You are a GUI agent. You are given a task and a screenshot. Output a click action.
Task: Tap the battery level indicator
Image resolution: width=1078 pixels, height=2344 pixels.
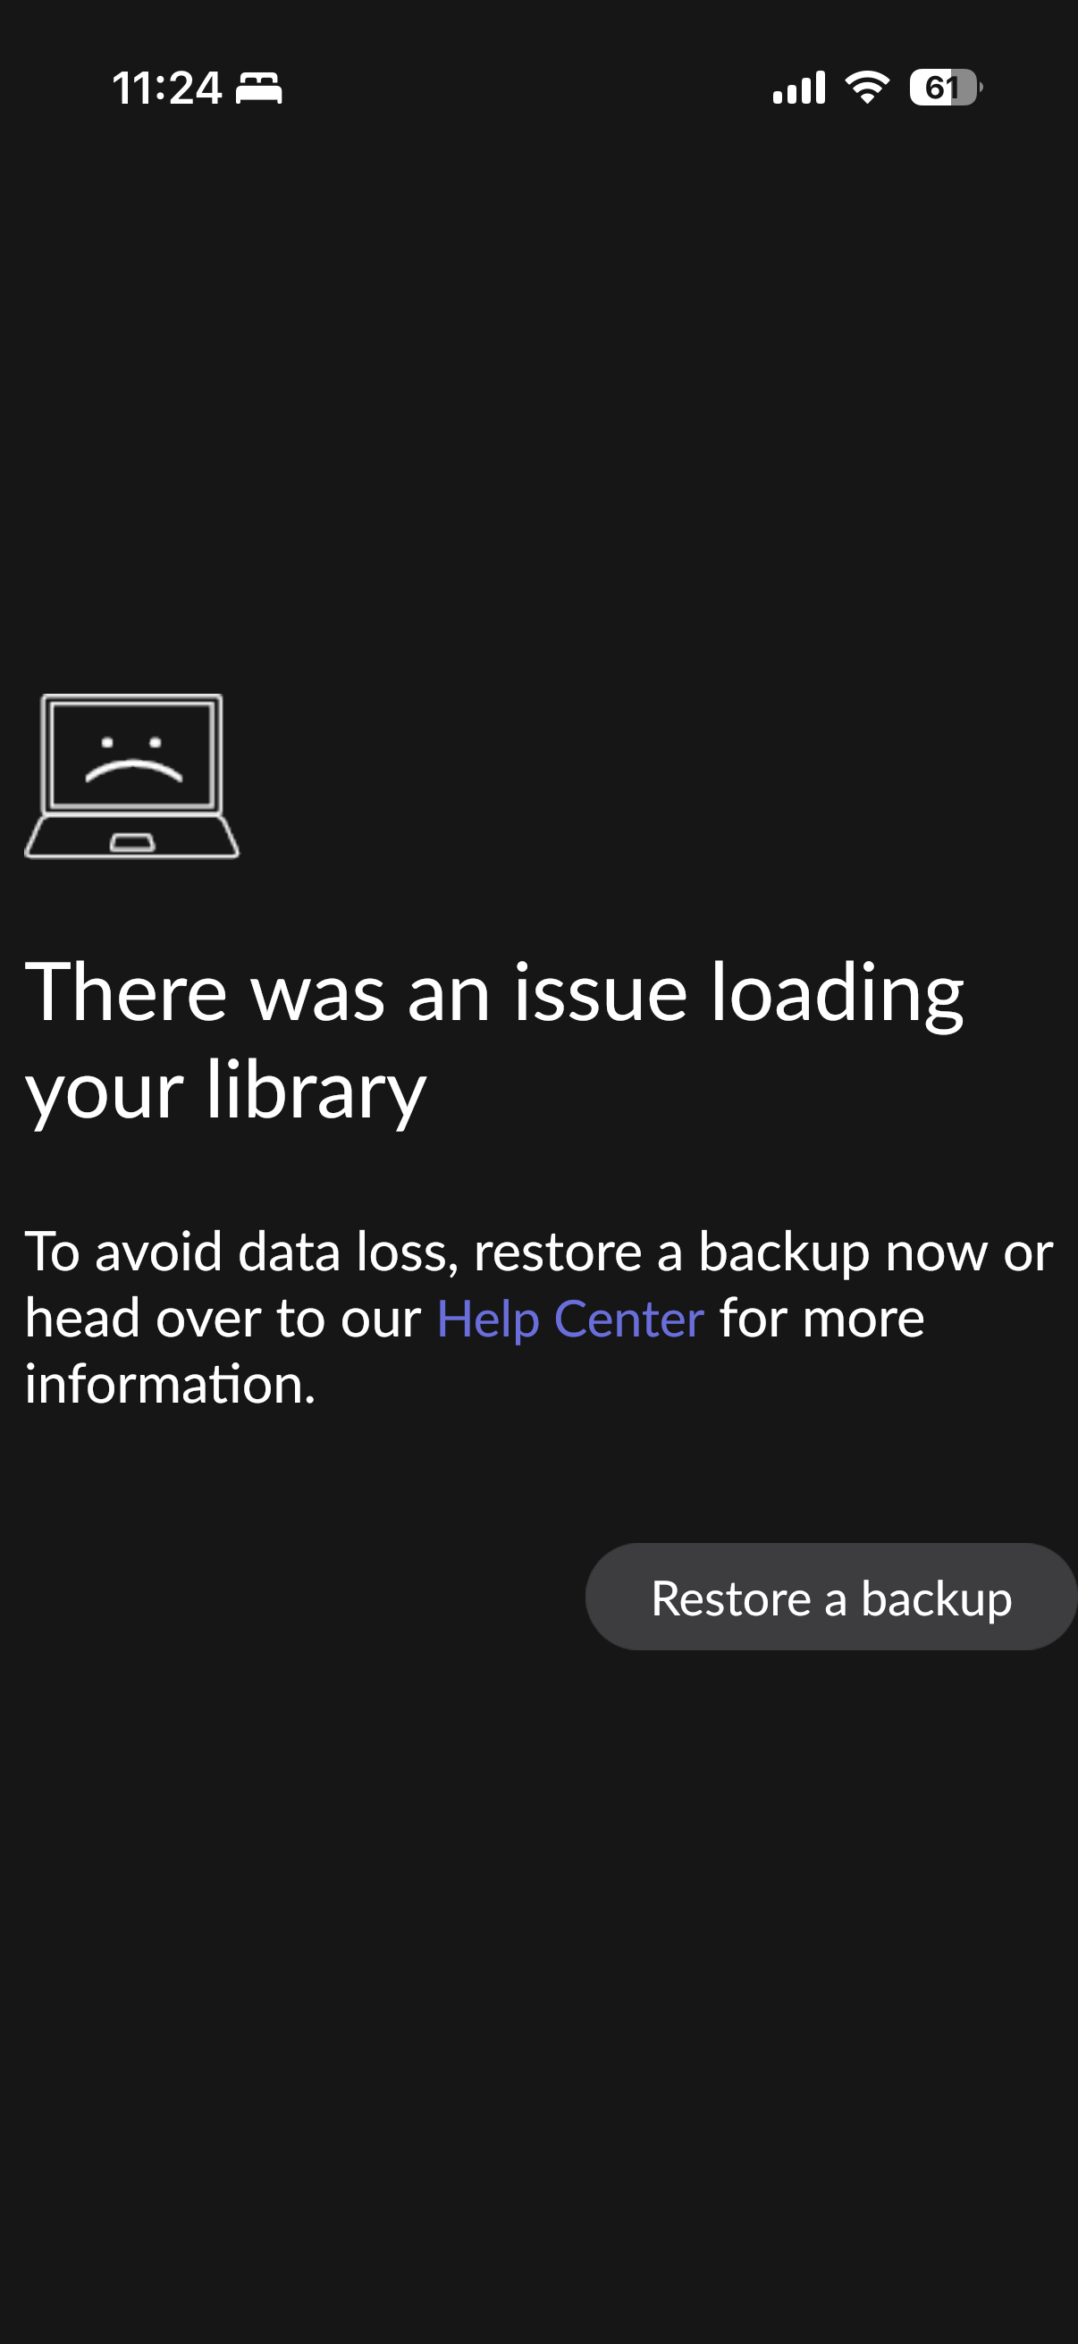945,89
